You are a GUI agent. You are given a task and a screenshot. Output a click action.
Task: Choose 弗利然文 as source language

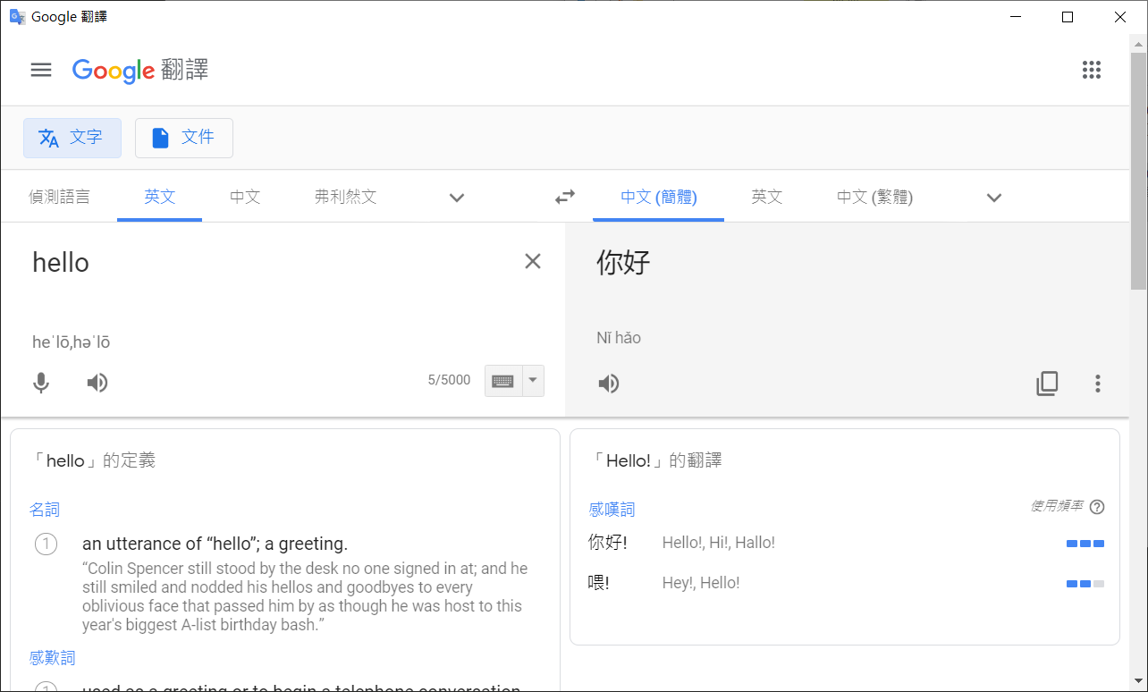(x=346, y=197)
